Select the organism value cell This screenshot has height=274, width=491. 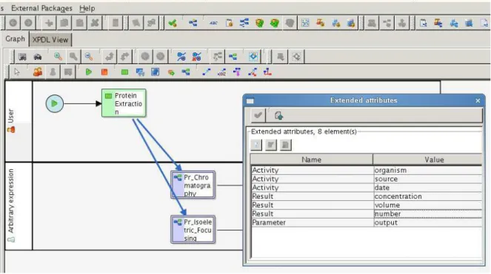[428, 171]
